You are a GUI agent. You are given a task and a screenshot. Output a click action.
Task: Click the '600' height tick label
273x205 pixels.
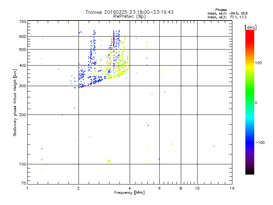coord(23,37)
